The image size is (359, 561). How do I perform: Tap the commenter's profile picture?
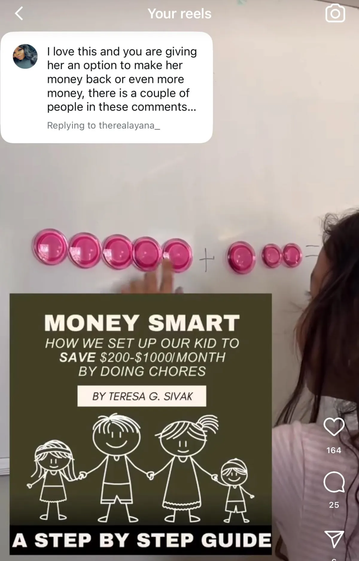pos(25,56)
